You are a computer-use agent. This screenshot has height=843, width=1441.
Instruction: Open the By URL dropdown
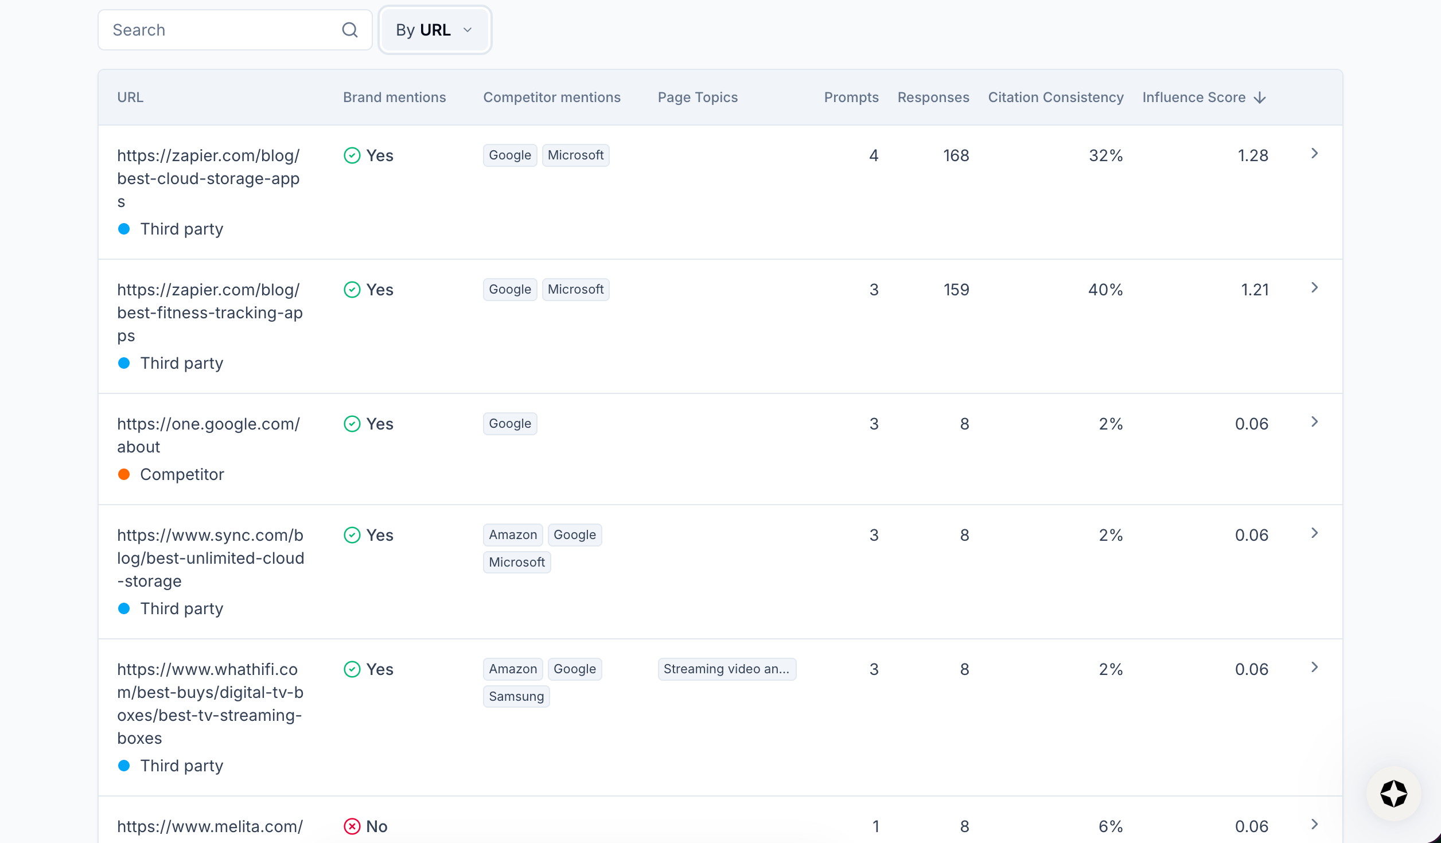pos(434,30)
